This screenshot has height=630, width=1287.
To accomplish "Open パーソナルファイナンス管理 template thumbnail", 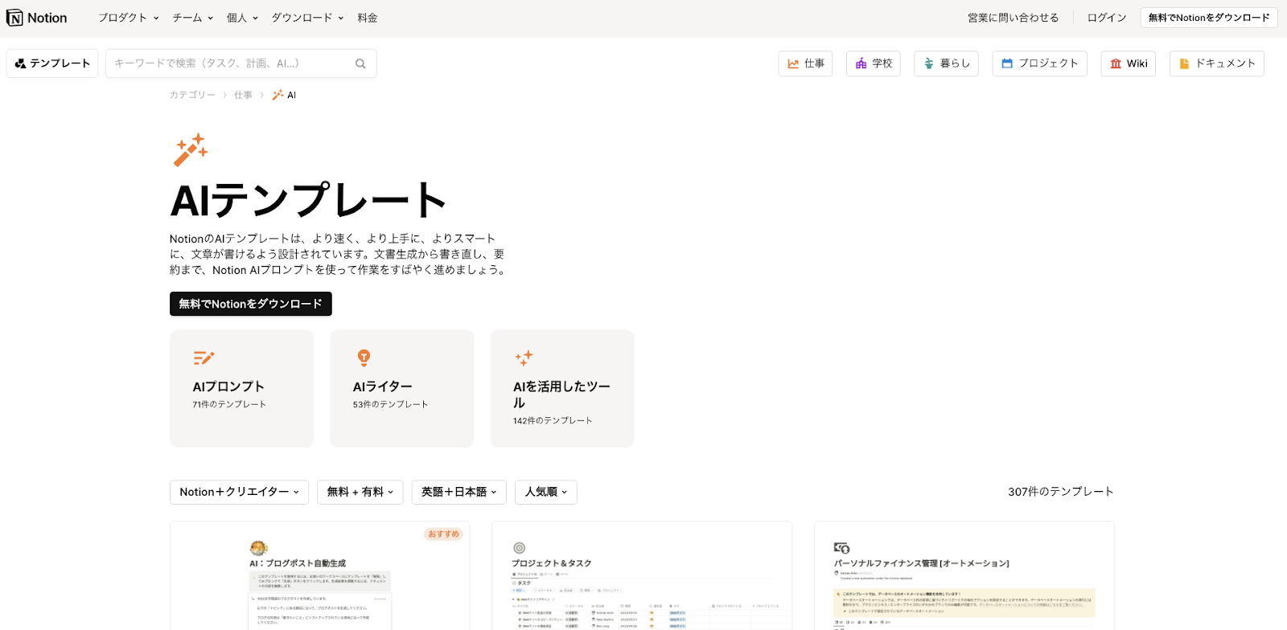I will pyautogui.click(x=964, y=575).
